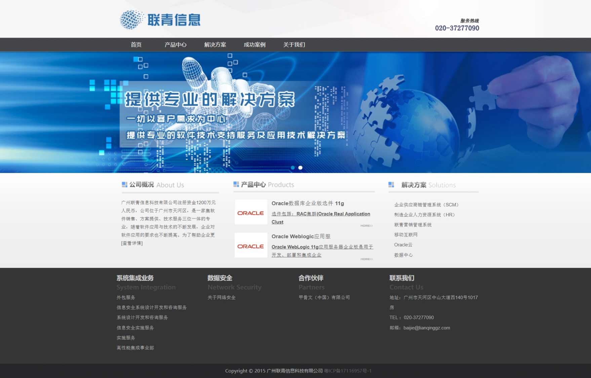Click the 产品中心 Products section icon
This screenshot has height=378, width=591.
point(236,184)
